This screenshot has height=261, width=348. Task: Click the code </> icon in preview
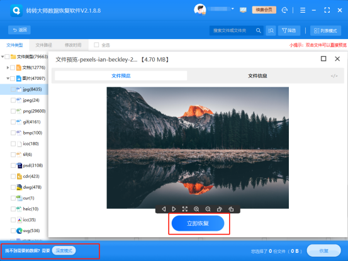coord(334,76)
